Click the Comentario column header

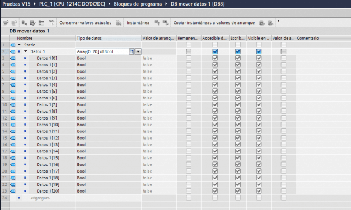[323, 38]
